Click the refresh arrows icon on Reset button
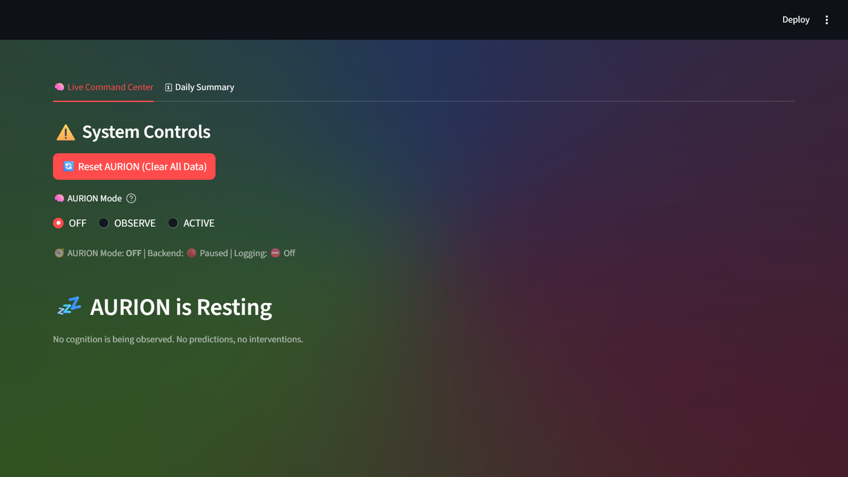 (x=68, y=167)
